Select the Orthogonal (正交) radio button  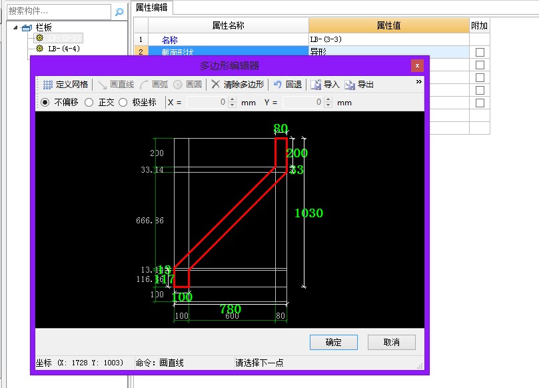tap(89, 103)
